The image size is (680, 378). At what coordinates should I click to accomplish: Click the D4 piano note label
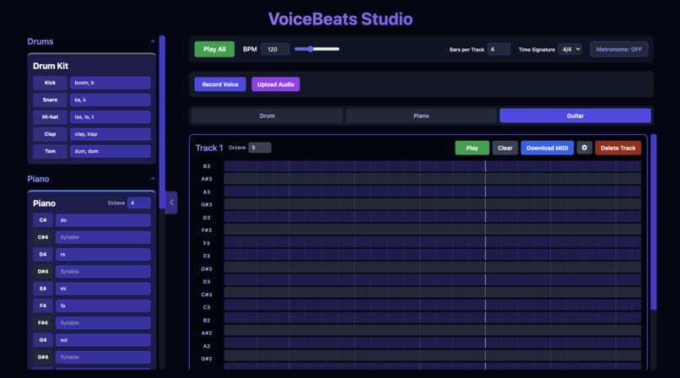coord(43,255)
